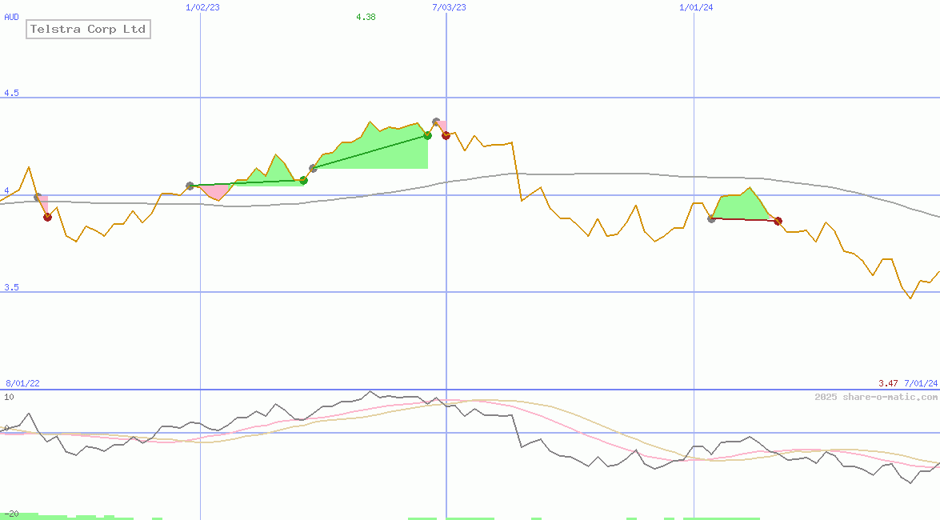Click the 7/03/23 date label
This screenshot has width=940, height=520.
(x=449, y=7)
